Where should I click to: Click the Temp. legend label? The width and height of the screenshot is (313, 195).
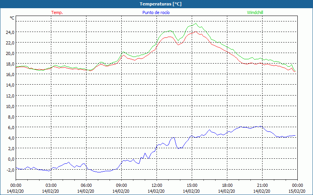click(57, 12)
